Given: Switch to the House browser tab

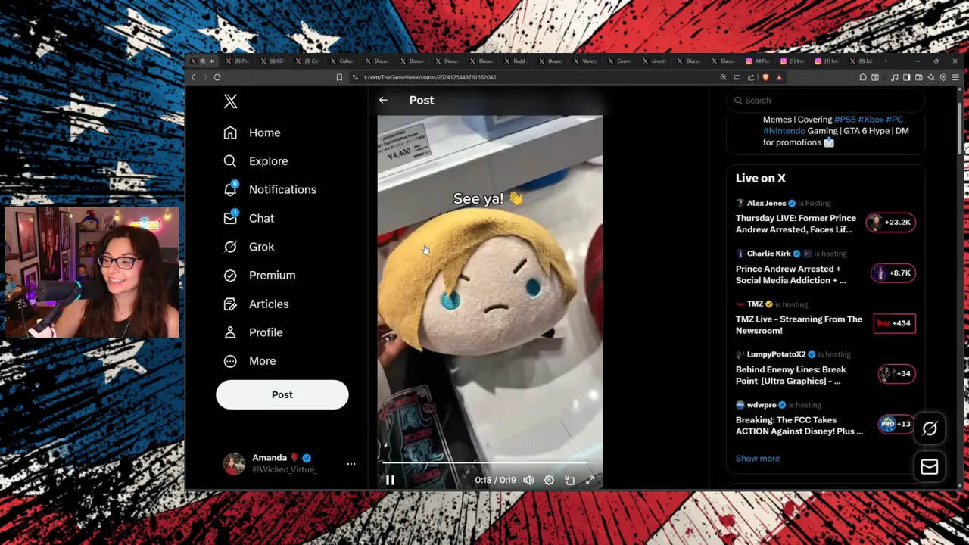Looking at the screenshot, I should coord(550,61).
